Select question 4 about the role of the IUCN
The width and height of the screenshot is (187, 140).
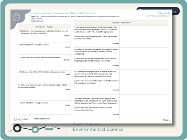pos(42,72)
